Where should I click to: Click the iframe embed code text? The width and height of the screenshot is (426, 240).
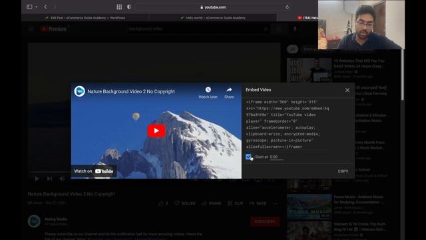coord(288,125)
